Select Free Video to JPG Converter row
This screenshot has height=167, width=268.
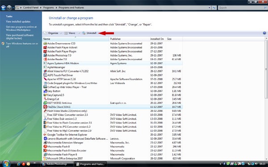112,126
